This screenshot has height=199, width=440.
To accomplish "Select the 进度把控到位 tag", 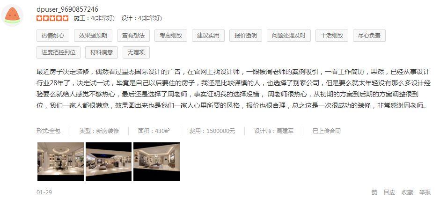I will tap(59, 52).
